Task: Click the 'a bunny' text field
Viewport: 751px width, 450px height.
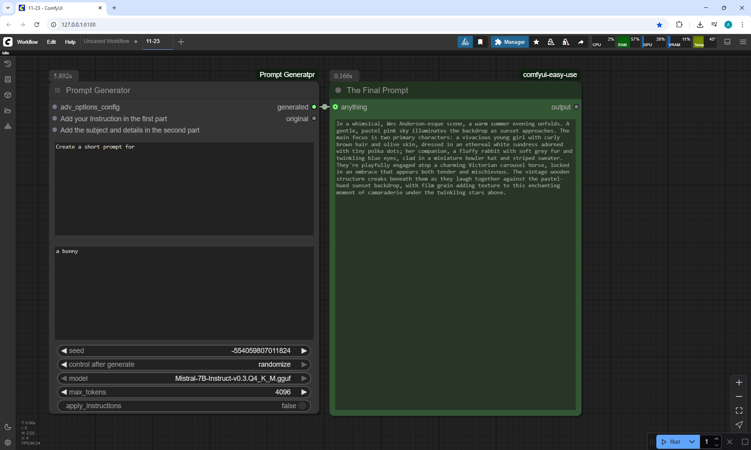Action: (x=184, y=292)
